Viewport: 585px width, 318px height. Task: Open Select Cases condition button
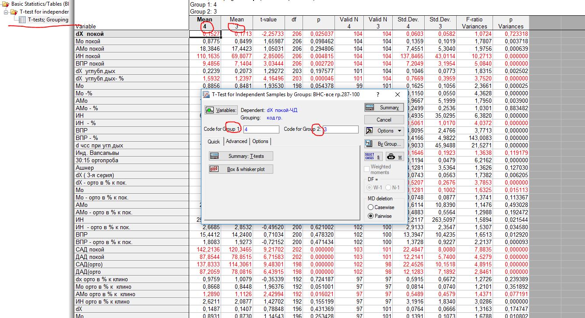click(373, 156)
